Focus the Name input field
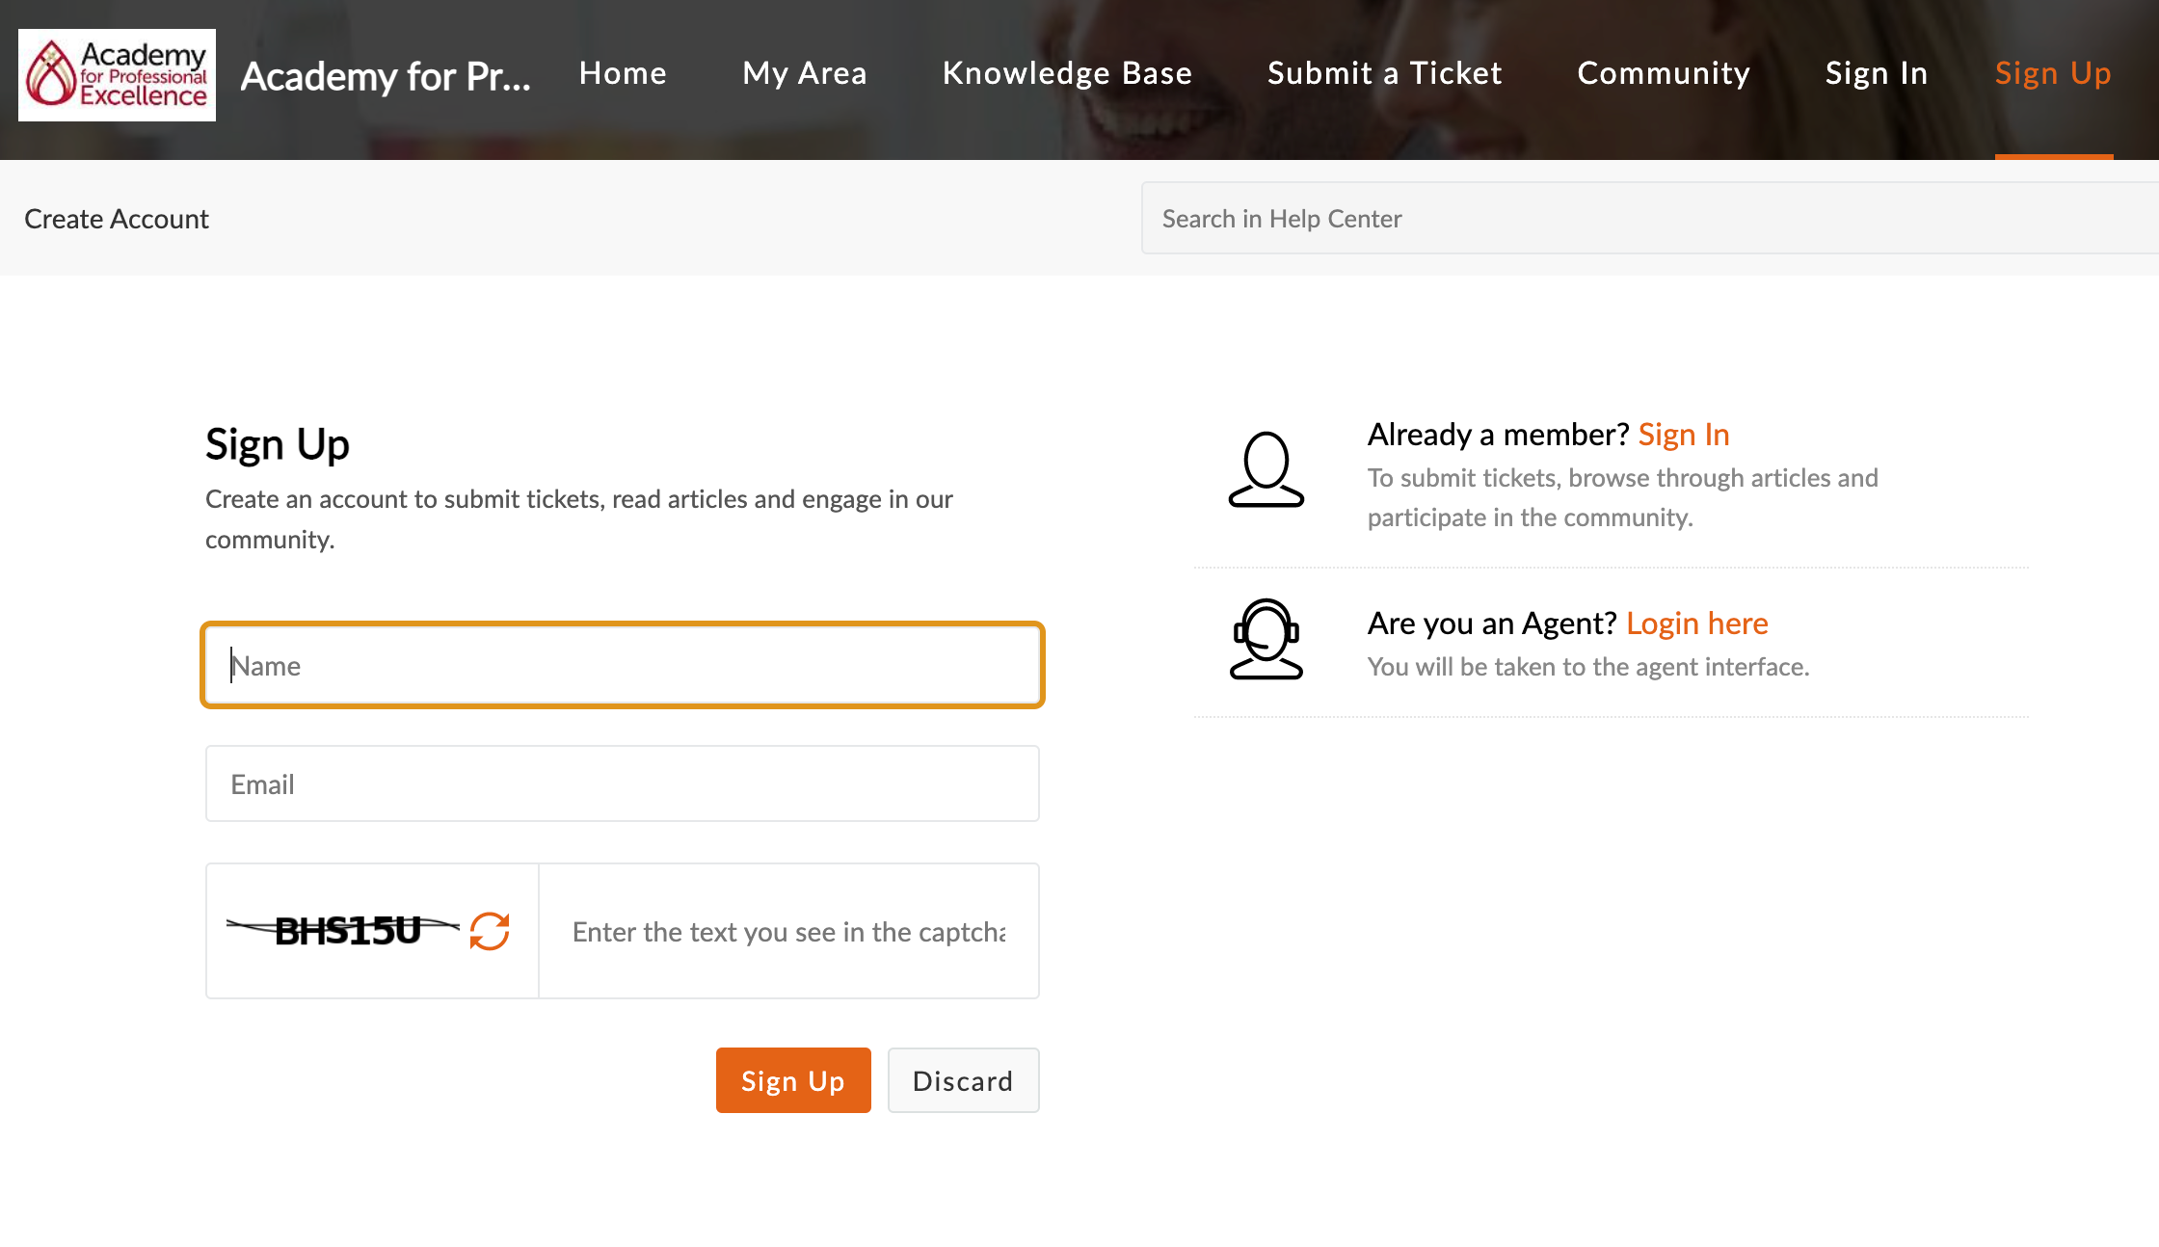The image size is (2159, 1247). tap(623, 666)
